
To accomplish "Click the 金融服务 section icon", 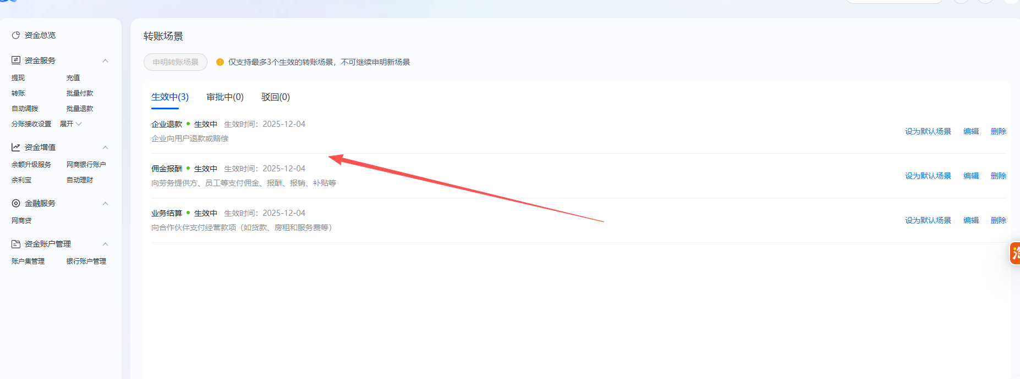I will coord(16,203).
